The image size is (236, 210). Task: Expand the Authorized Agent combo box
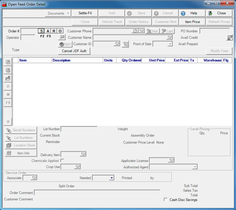tap(195, 167)
